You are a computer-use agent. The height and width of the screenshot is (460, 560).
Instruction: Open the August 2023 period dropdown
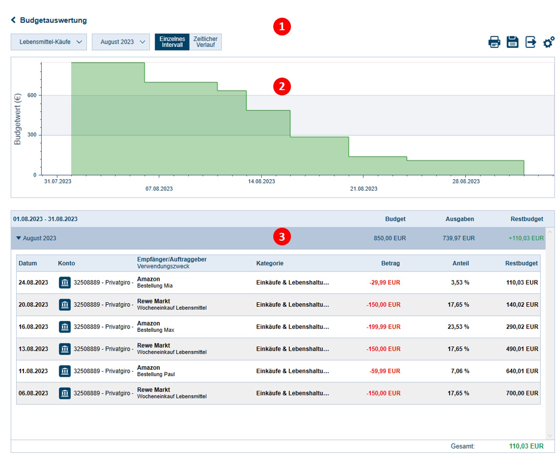click(122, 42)
